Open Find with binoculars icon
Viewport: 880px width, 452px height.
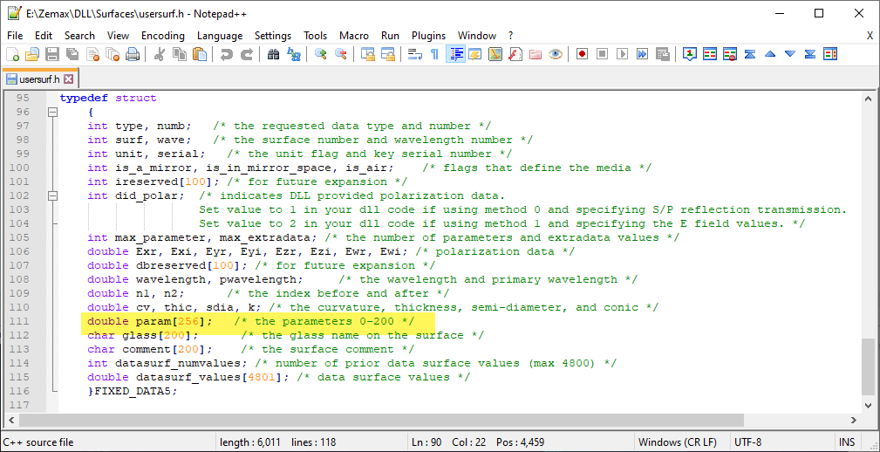[x=273, y=54]
